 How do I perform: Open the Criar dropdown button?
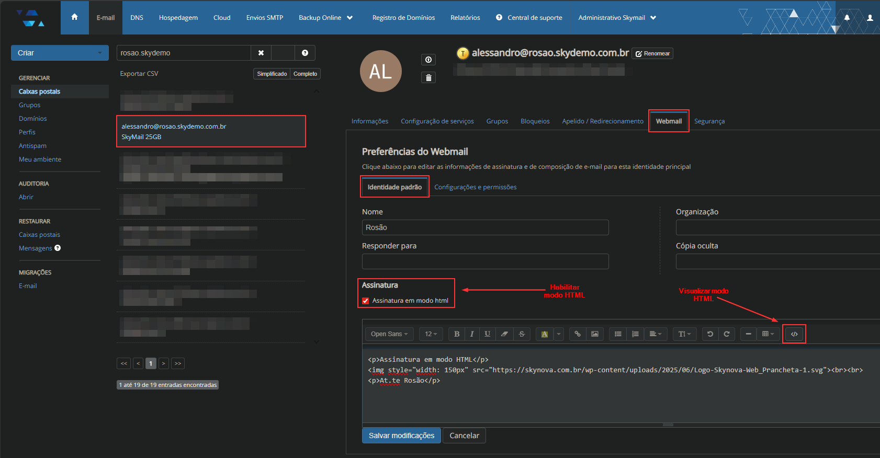pos(60,53)
